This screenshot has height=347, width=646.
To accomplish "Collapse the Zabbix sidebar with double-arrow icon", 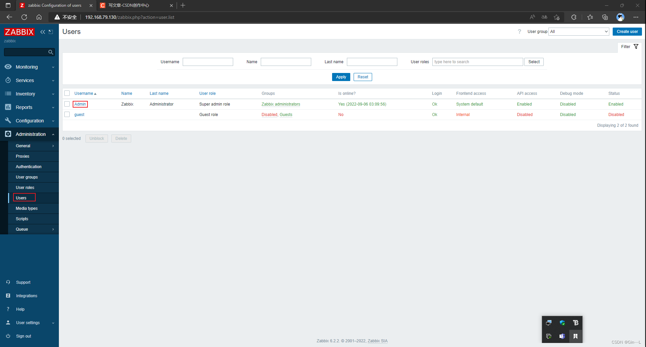I will coord(42,32).
